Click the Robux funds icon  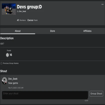point(7,55)
